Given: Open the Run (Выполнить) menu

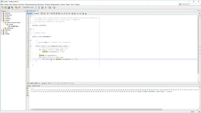Looking at the screenshot, I should [x=41, y=4].
